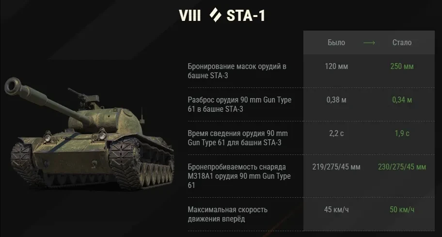Select the "Было" column header
This screenshot has height=237, width=442.
point(336,43)
